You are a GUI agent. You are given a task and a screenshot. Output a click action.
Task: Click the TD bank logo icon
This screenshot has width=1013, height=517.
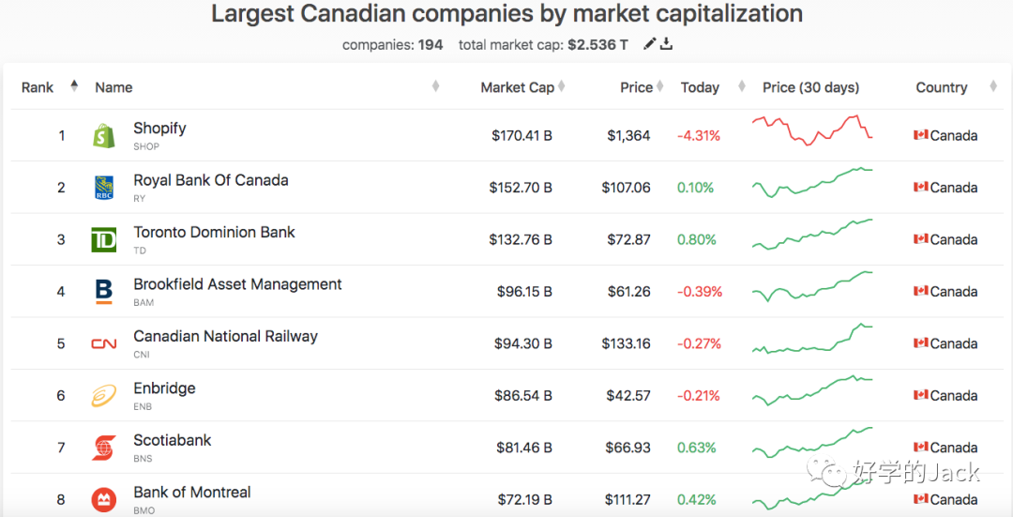tap(103, 240)
